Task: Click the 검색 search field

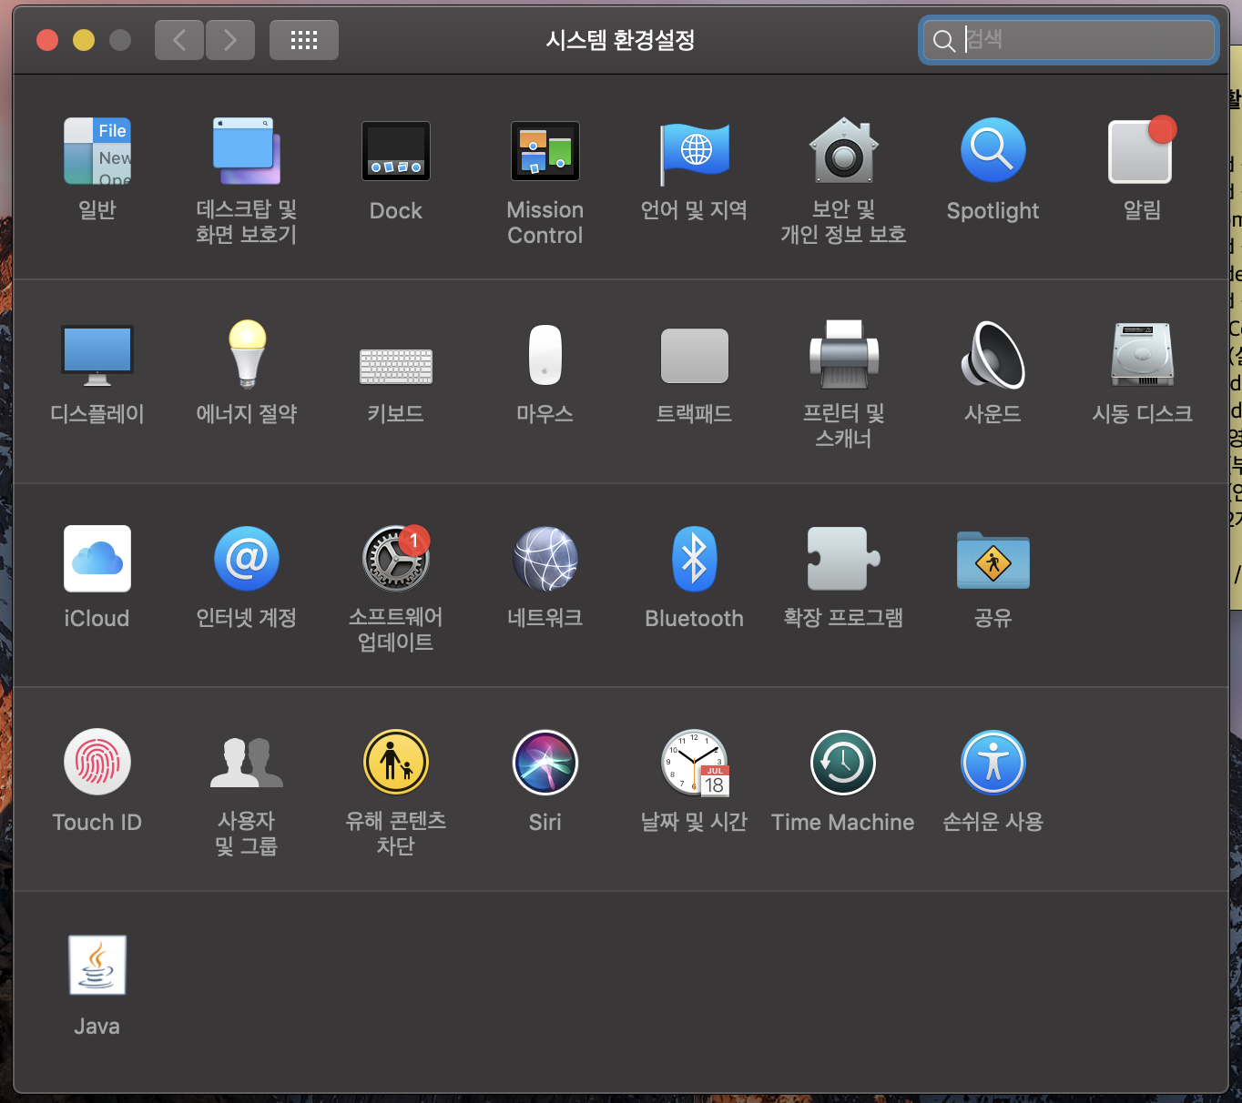Action: (x=1068, y=40)
